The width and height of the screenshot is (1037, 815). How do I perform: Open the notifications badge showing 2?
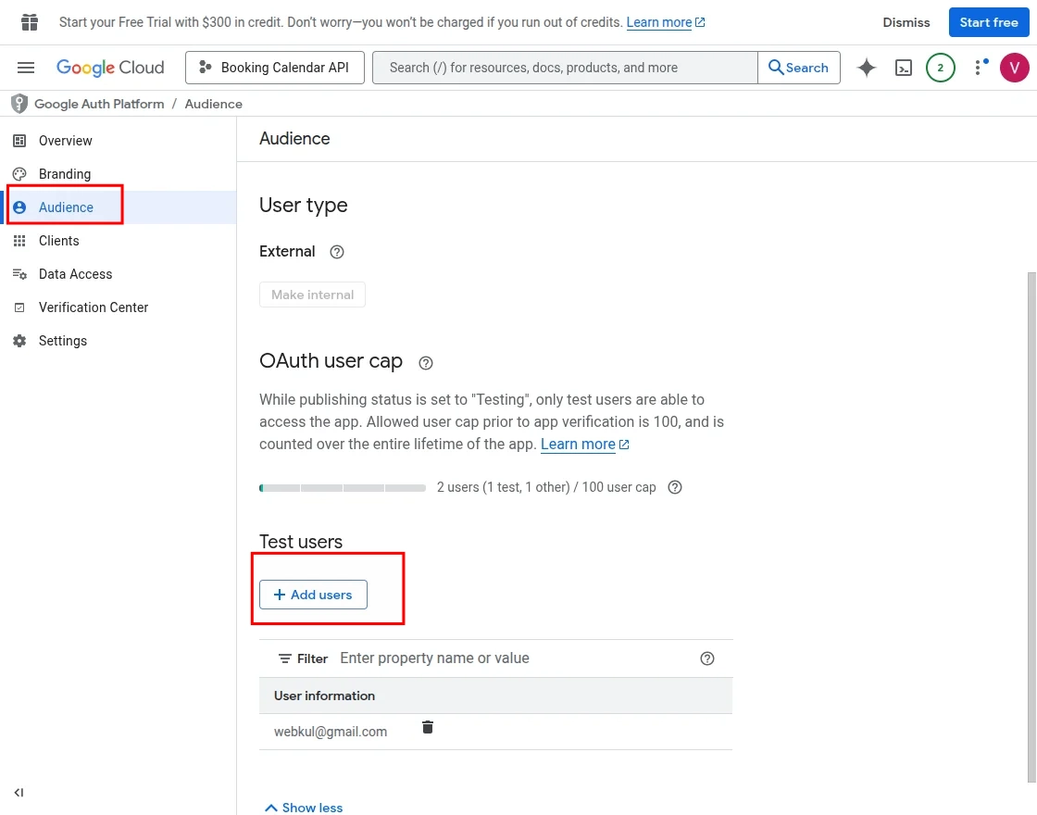click(941, 68)
